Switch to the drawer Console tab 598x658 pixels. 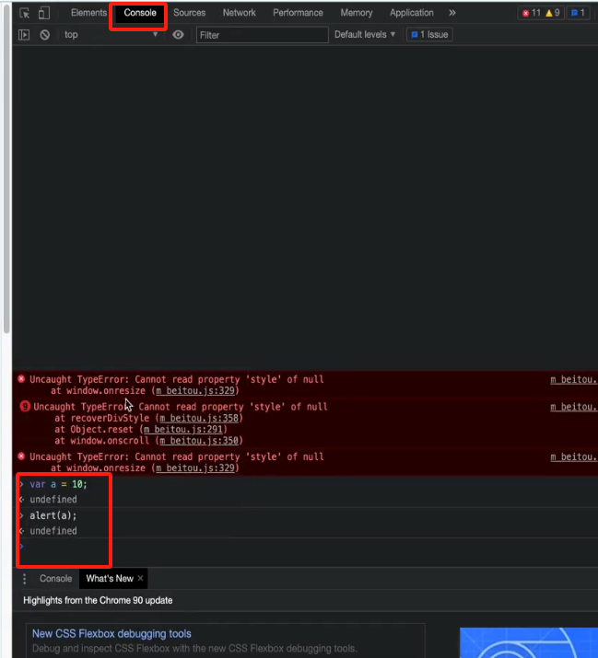click(x=55, y=578)
